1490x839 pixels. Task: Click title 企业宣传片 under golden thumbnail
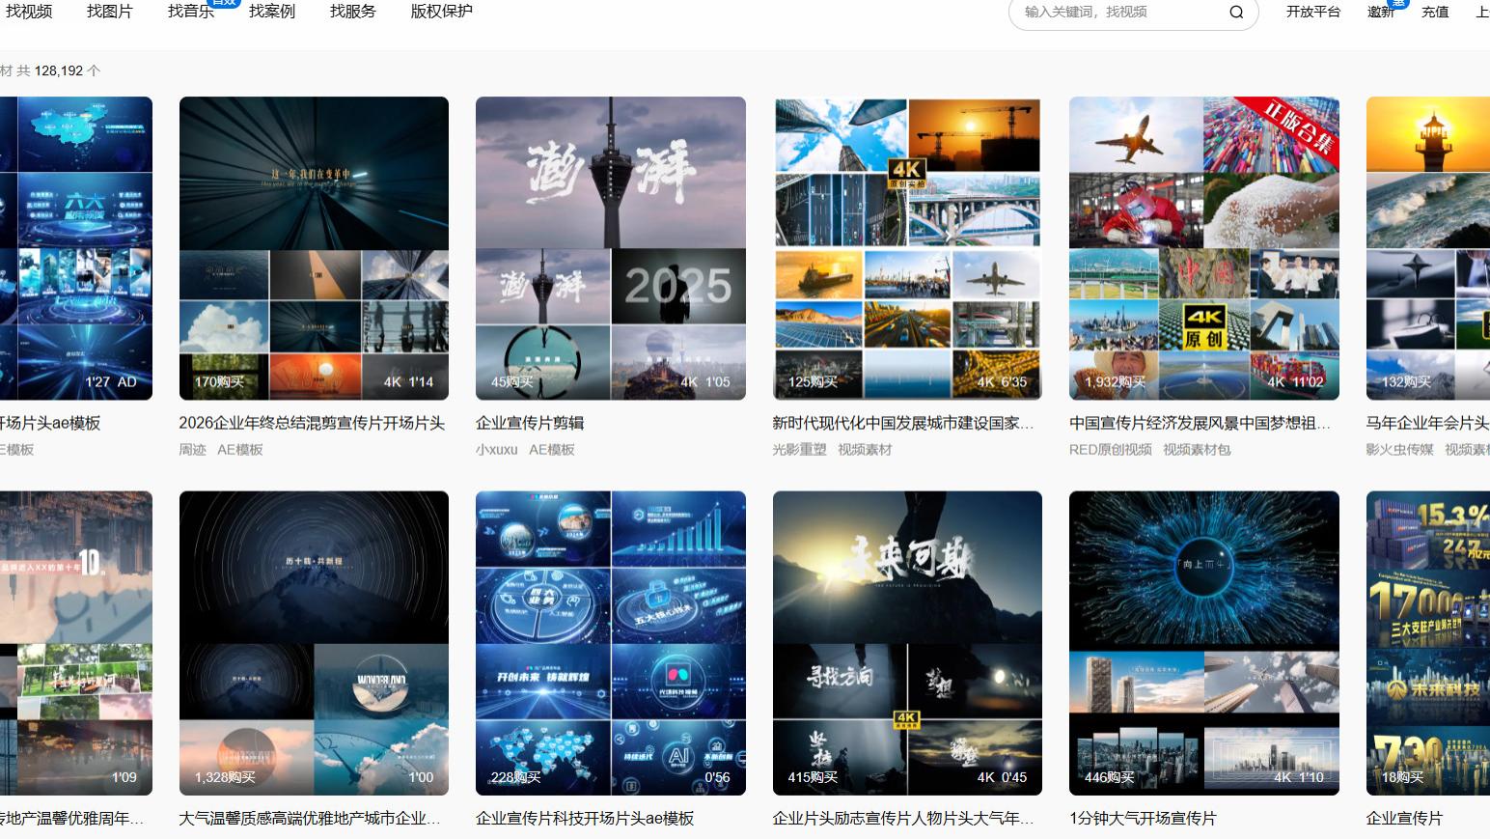(x=1404, y=818)
